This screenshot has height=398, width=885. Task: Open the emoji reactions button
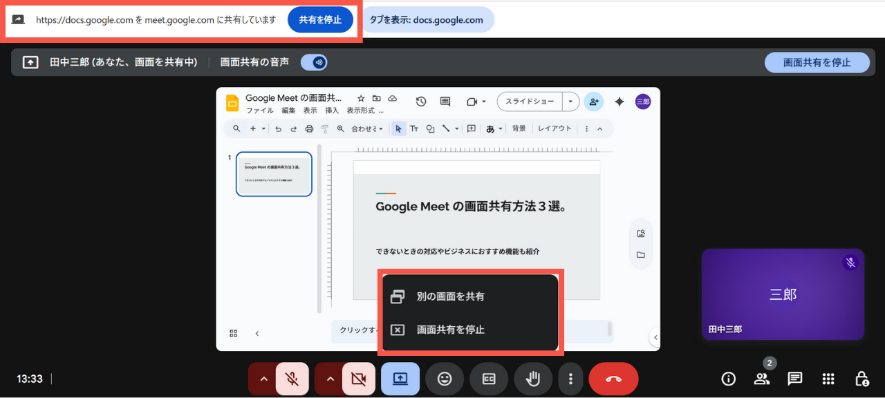click(445, 379)
